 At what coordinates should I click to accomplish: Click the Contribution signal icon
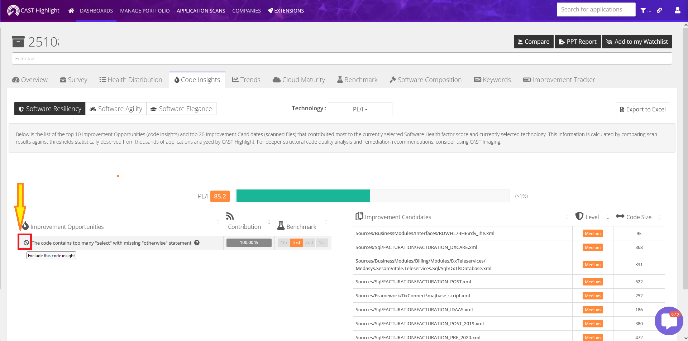coord(230,216)
